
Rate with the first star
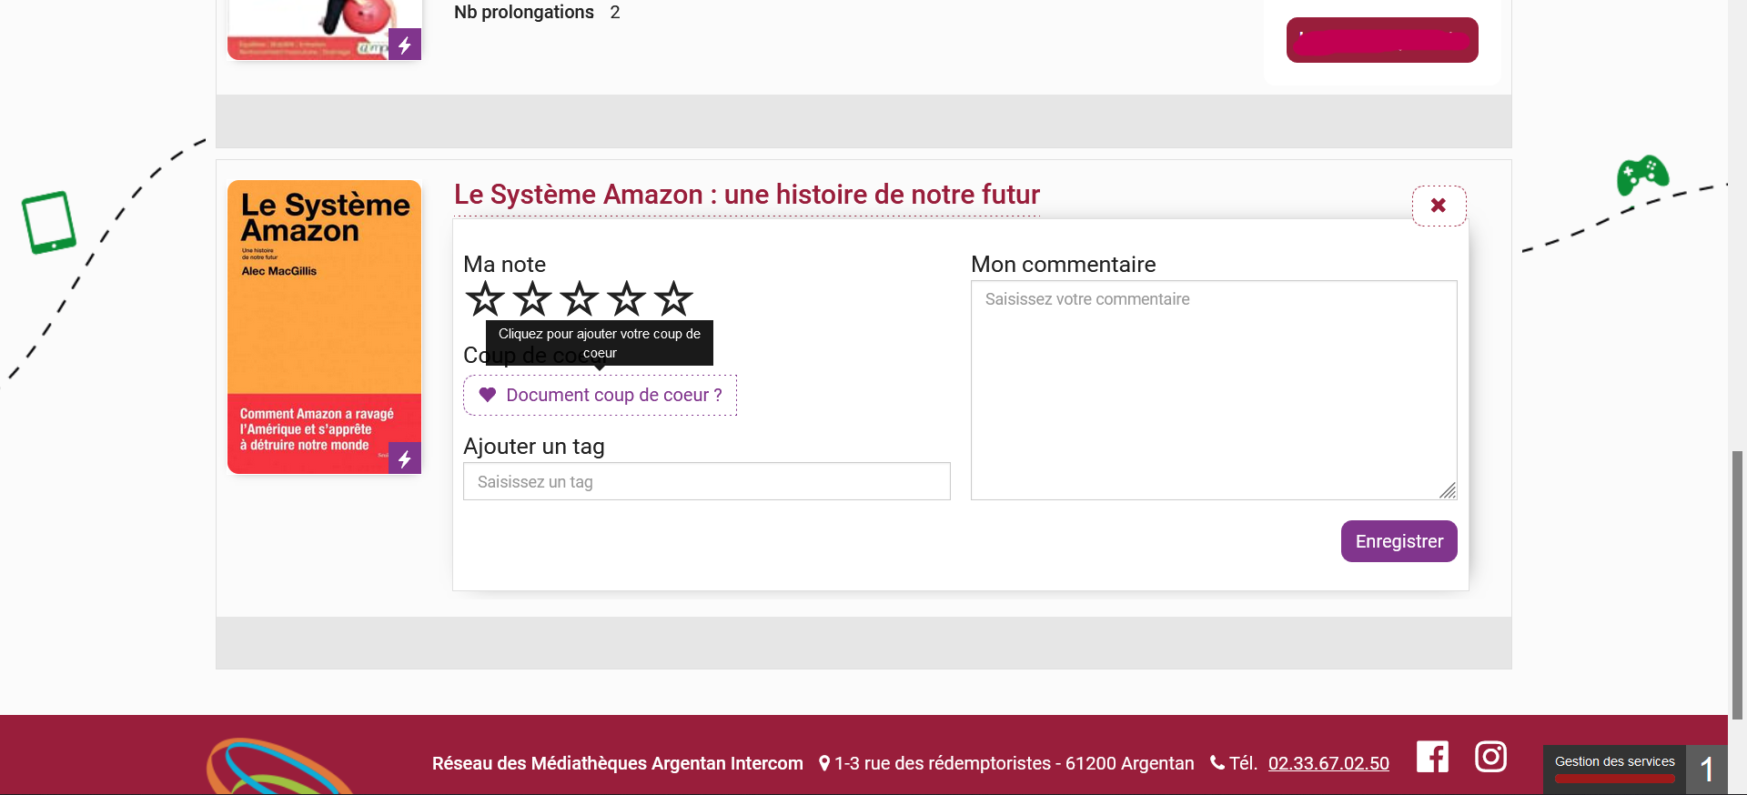coord(485,298)
